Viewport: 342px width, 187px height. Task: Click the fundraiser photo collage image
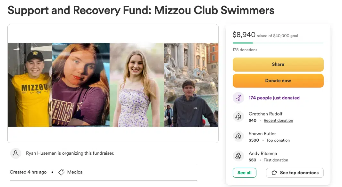[x=113, y=85]
